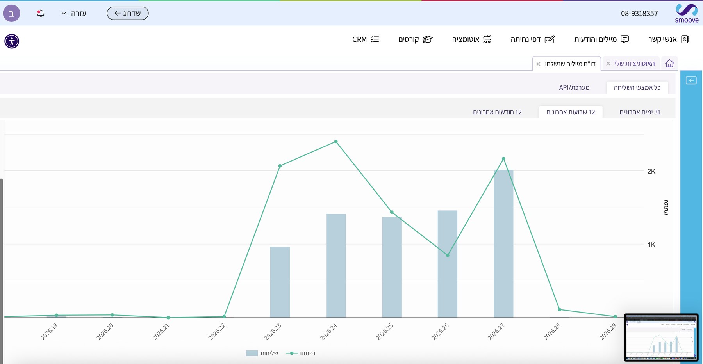
Task: Open the CRM menu
Action: [x=366, y=39]
